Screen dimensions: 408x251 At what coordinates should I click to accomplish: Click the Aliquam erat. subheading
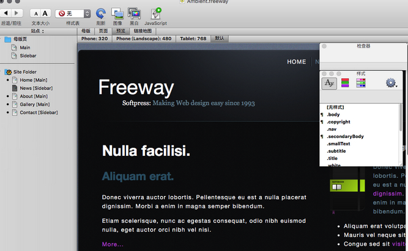(x=138, y=176)
